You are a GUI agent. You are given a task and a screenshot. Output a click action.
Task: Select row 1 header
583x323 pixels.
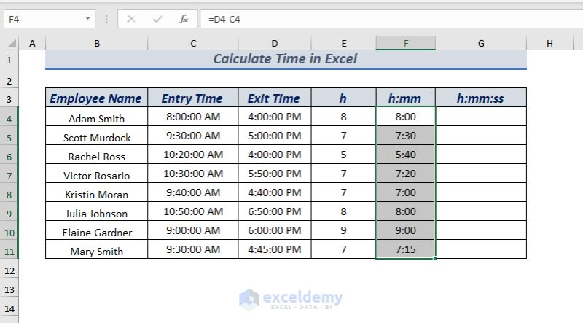point(9,60)
